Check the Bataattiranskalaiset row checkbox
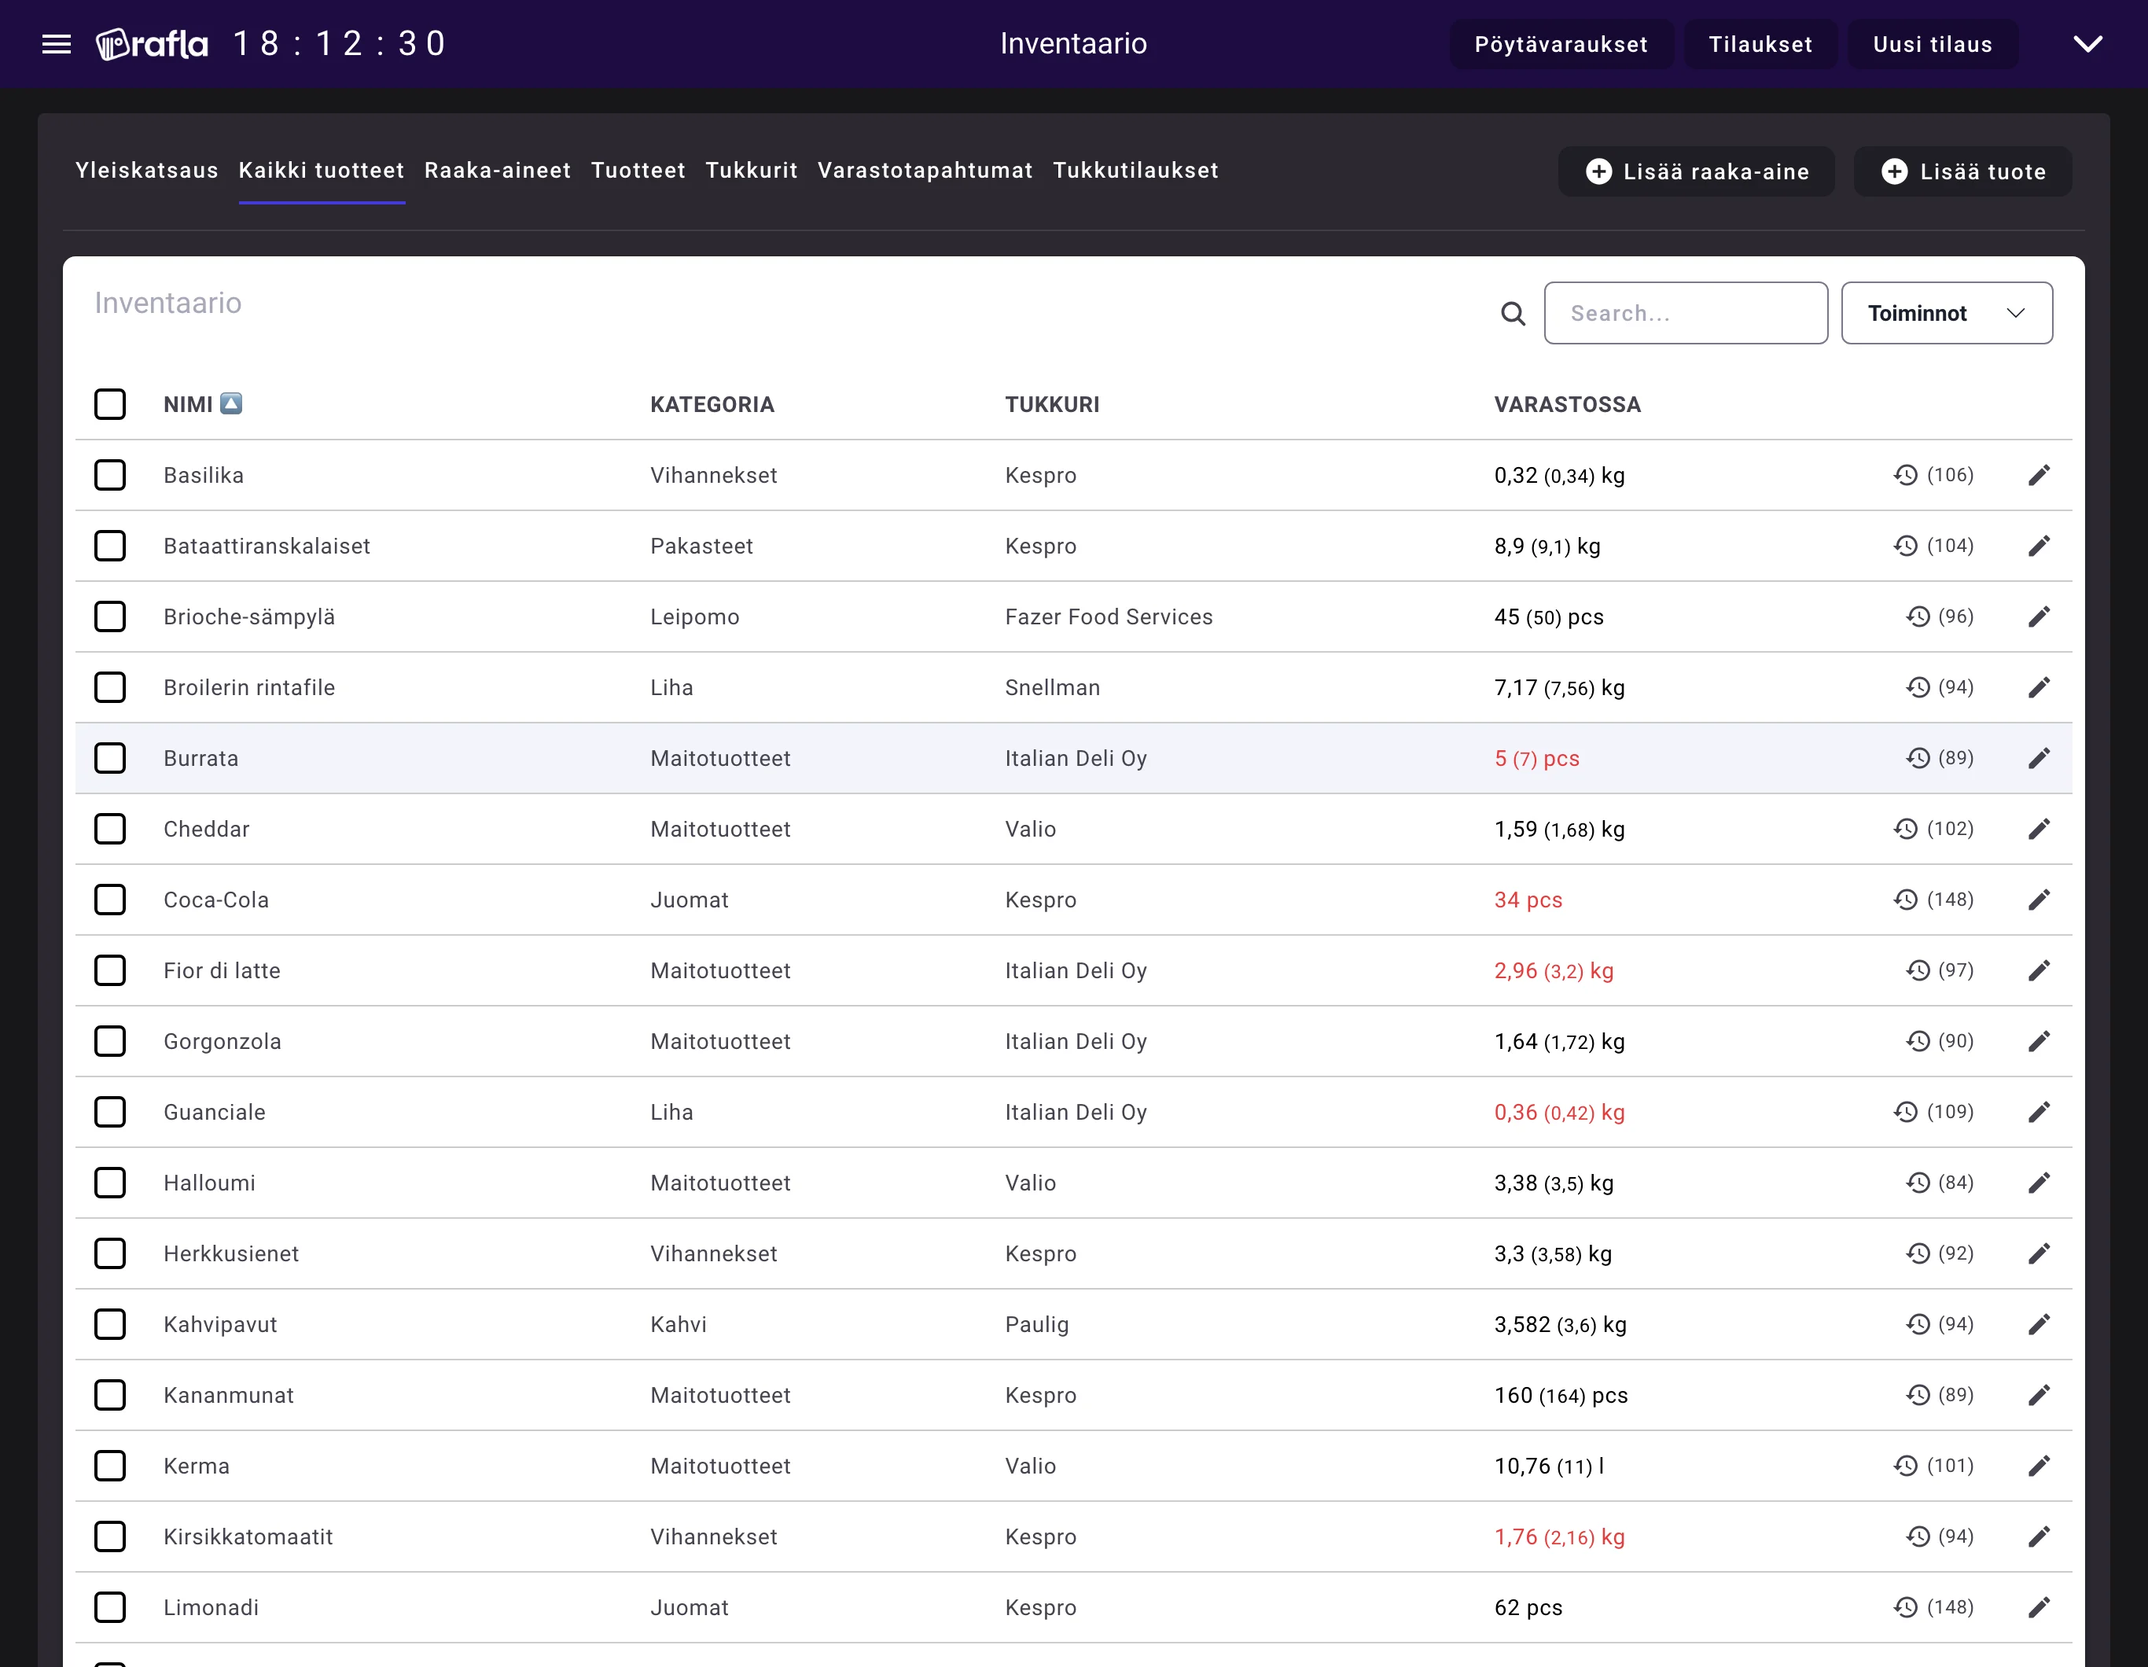The image size is (2148, 1667). pos(110,546)
